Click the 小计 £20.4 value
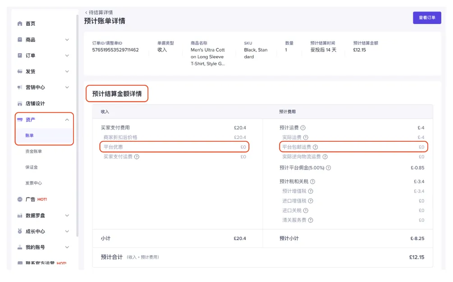 (x=240, y=238)
